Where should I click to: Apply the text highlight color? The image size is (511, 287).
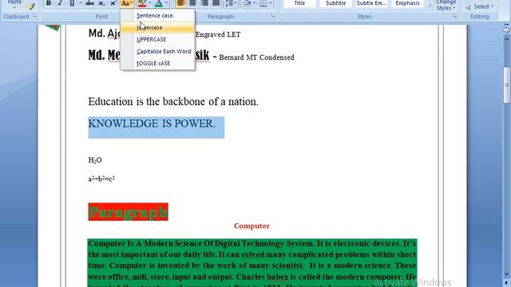click(142, 3)
